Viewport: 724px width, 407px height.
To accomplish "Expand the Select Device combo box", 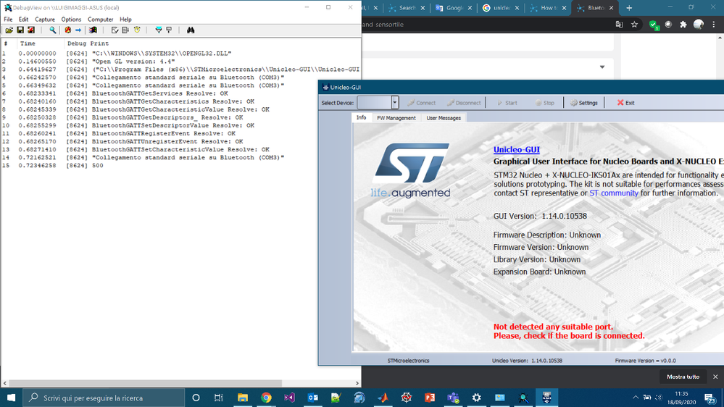I will pyautogui.click(x=395, y=102).
